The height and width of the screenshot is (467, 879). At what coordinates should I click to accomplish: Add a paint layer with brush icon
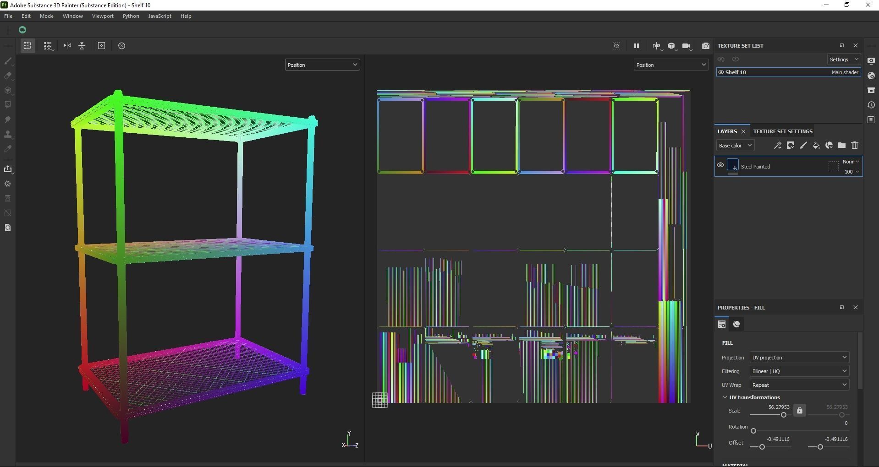803,146
